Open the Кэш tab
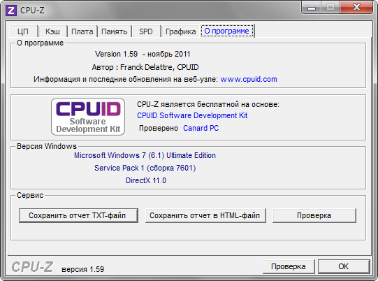 point(53,31)
